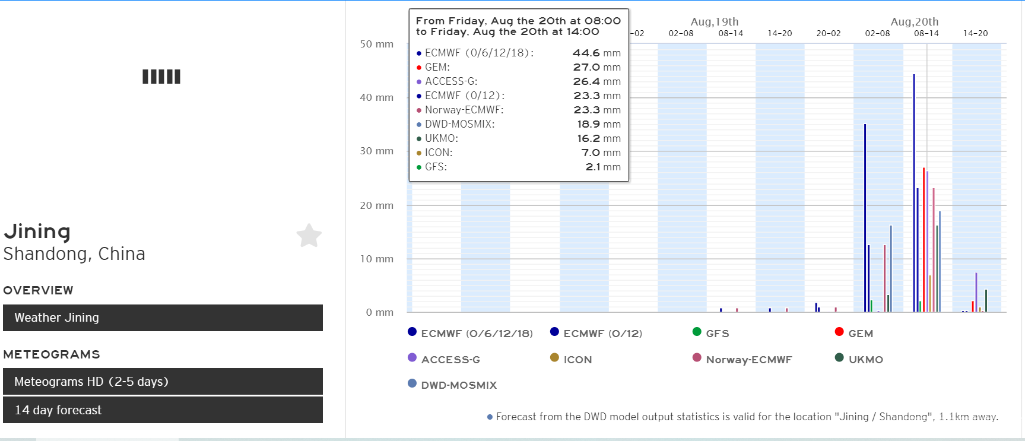This screenshot has height=441, width=1025.
Task: Click the 50 mm axis label
Action: [377, 44]
